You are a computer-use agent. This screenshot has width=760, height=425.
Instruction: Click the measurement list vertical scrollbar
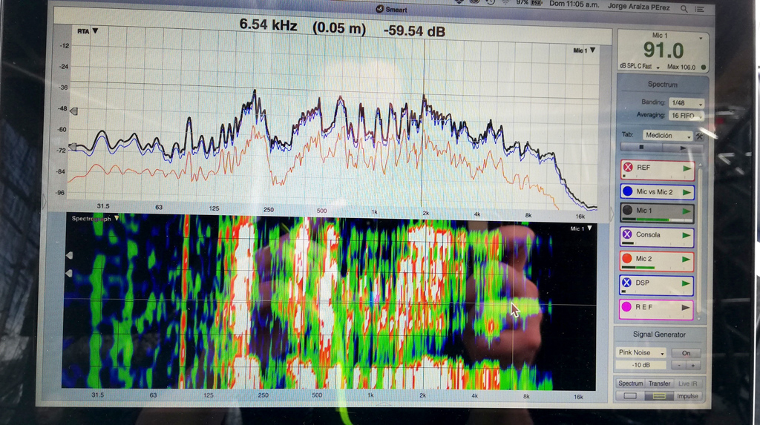tap(701, 242)
